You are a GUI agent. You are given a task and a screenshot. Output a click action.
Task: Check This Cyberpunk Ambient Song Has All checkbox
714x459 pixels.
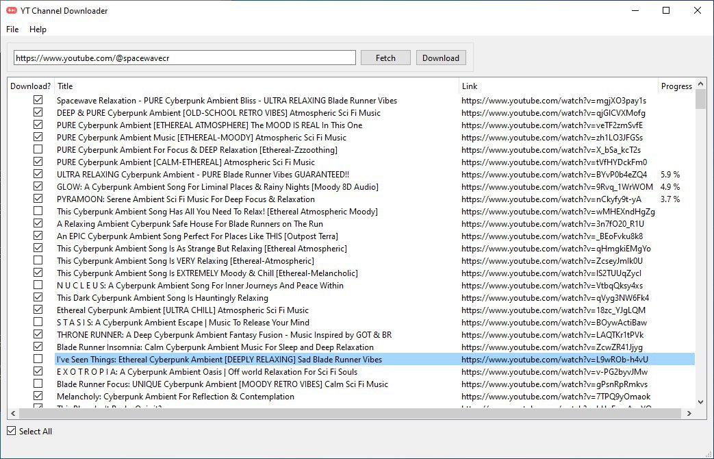(x=38, y=210)
